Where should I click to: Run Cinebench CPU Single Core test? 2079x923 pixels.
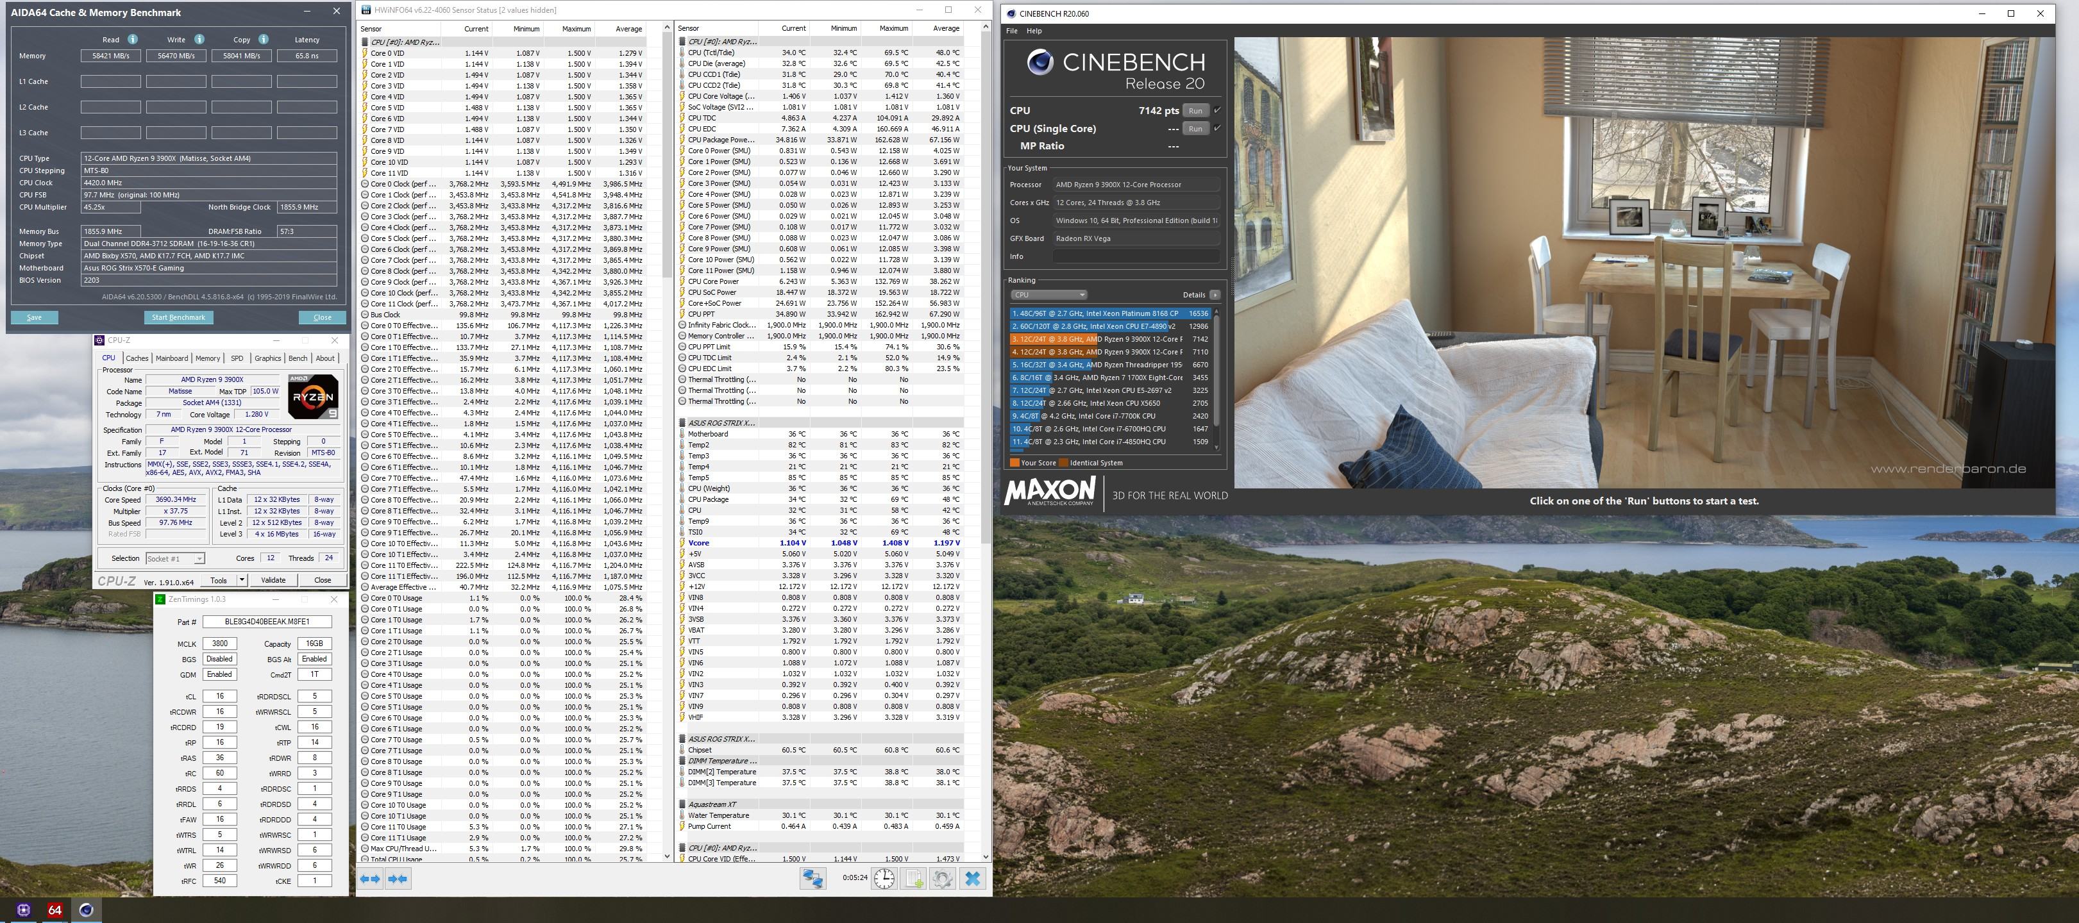click(1195, 128)
